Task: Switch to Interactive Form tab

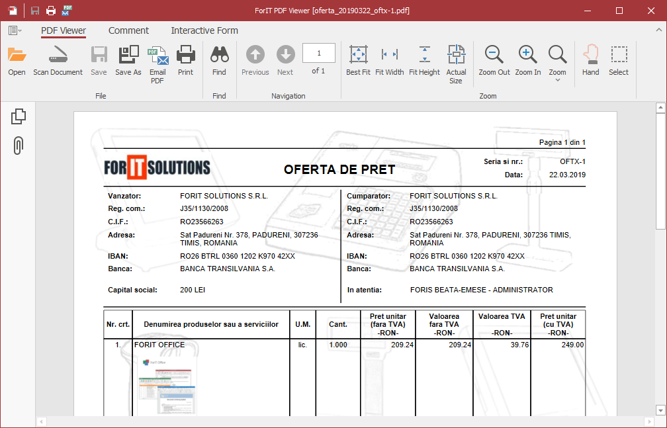Action: click(204, 30)
